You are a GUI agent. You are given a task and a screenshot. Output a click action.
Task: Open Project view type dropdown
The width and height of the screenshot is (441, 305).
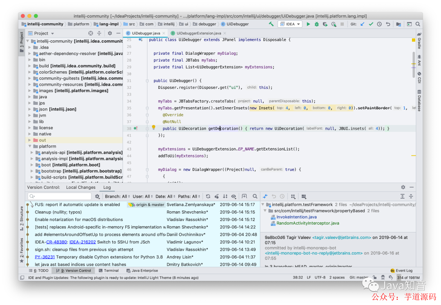pos(44,33)
